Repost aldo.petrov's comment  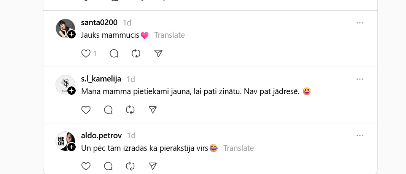point(131,166)
